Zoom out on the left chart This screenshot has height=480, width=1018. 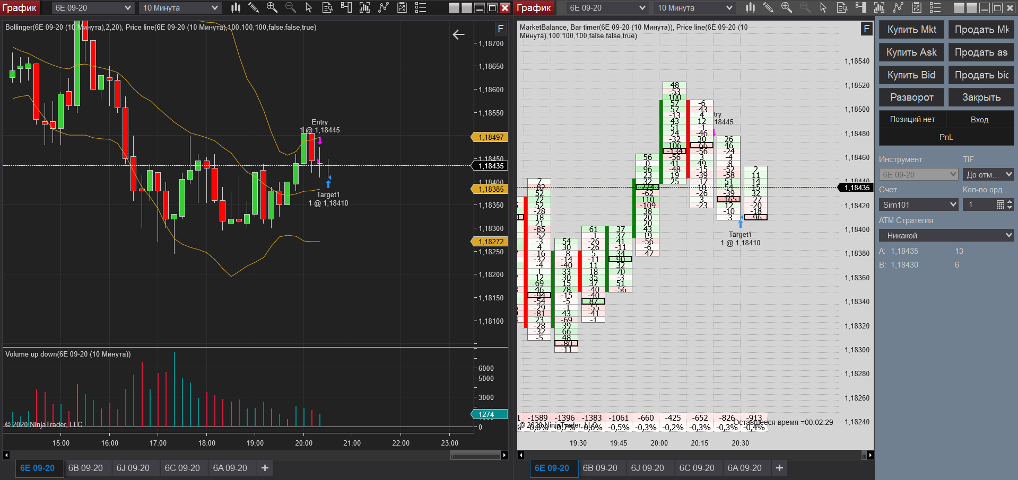pyautogui.click(x=291, y=7)
